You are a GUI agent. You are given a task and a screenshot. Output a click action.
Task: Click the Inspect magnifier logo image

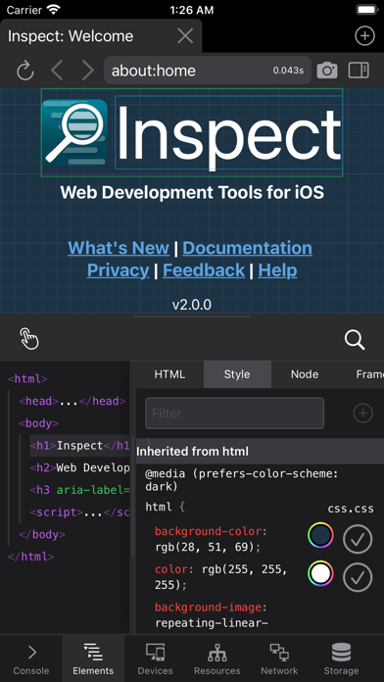click(74, 132)
